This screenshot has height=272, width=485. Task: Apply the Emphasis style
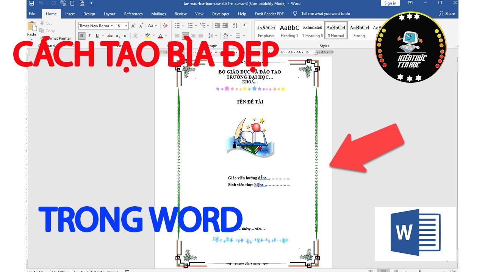click(x=266, y=31)
